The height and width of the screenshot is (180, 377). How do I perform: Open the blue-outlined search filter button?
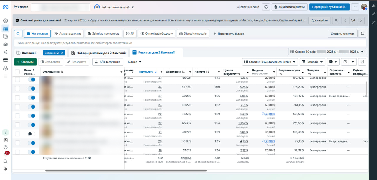click(x=18, y=34)
